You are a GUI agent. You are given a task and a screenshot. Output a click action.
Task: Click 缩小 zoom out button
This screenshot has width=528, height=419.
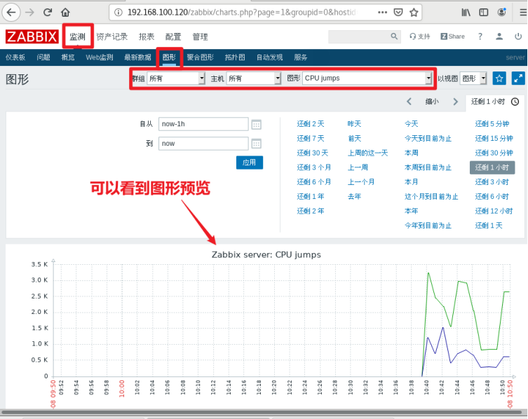(x=432, y=102)
